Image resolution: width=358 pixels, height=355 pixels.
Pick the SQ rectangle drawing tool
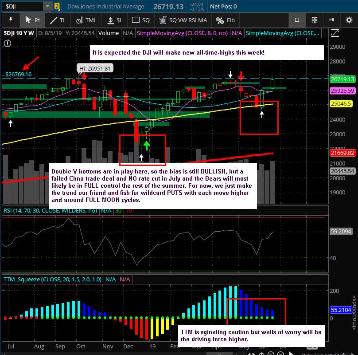click(x=141, y=20)
